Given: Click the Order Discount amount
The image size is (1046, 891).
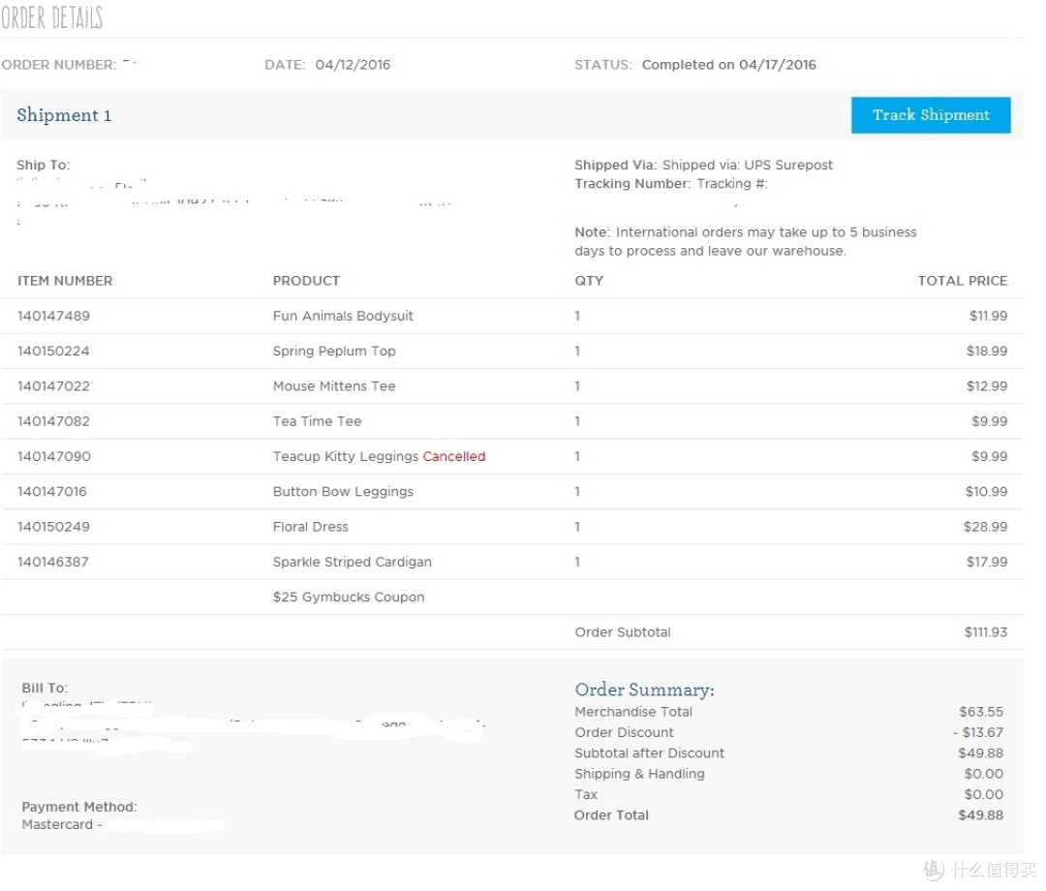Looking at the screenshot, I should click(978, 732).
